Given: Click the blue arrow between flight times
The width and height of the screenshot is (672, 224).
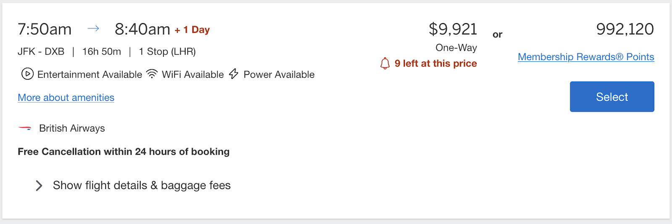Looking at the screenshot, I should (93, 29).
